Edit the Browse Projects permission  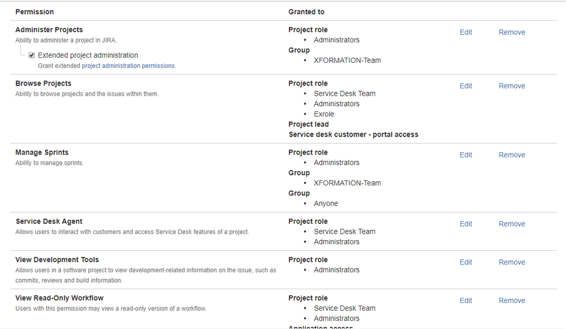click(x=465, y=86)
